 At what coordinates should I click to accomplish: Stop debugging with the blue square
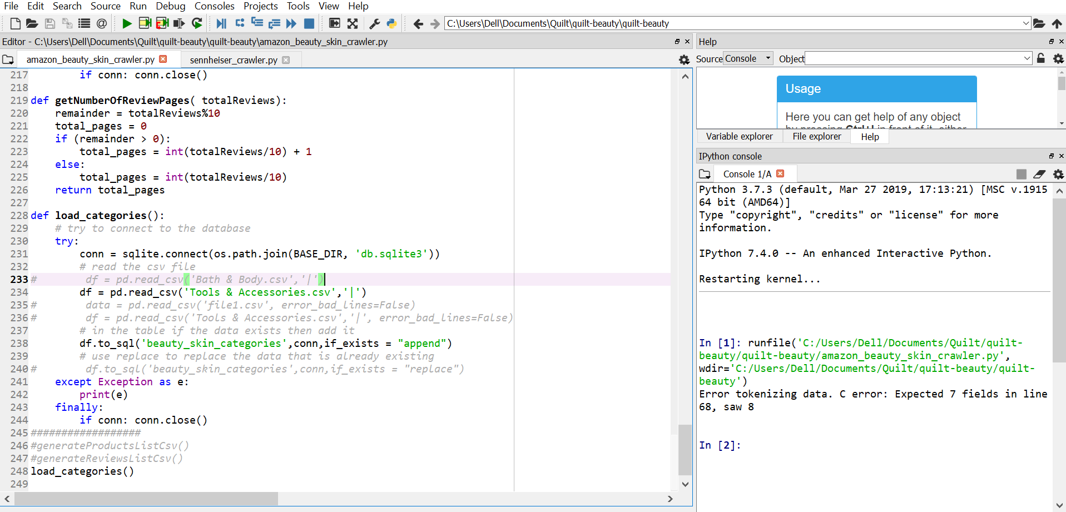click(309, 23)
